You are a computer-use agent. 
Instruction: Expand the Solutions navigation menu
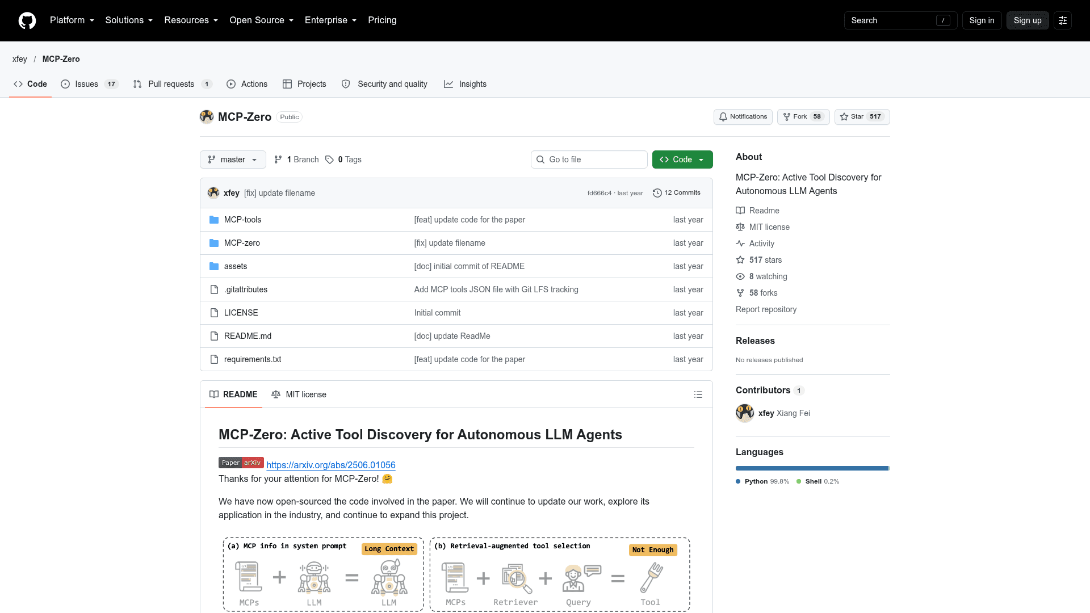point(129,20)
